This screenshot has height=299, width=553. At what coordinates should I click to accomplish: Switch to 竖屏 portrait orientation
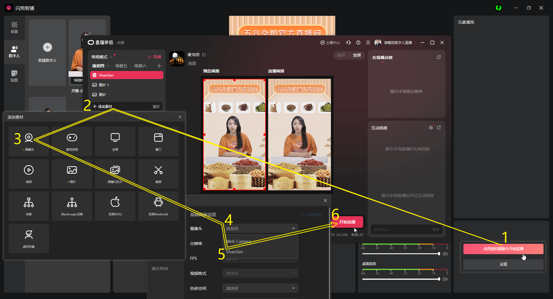pyautogui.click(x=357, y=55)
